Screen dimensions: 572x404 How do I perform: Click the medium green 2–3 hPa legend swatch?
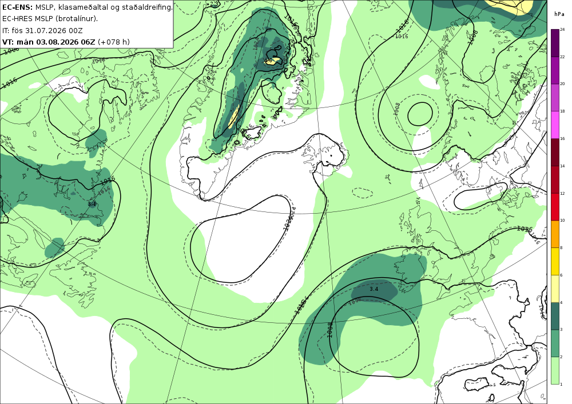click(555, 343)
